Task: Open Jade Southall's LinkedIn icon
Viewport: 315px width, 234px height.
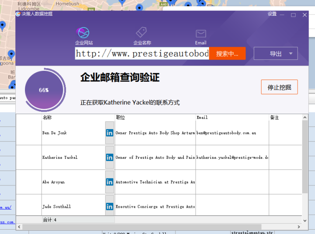Action: tap(109, 206)
